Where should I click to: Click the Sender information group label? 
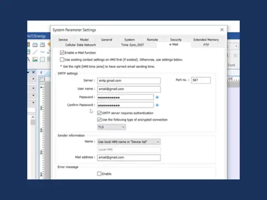[x=71, y=136]
